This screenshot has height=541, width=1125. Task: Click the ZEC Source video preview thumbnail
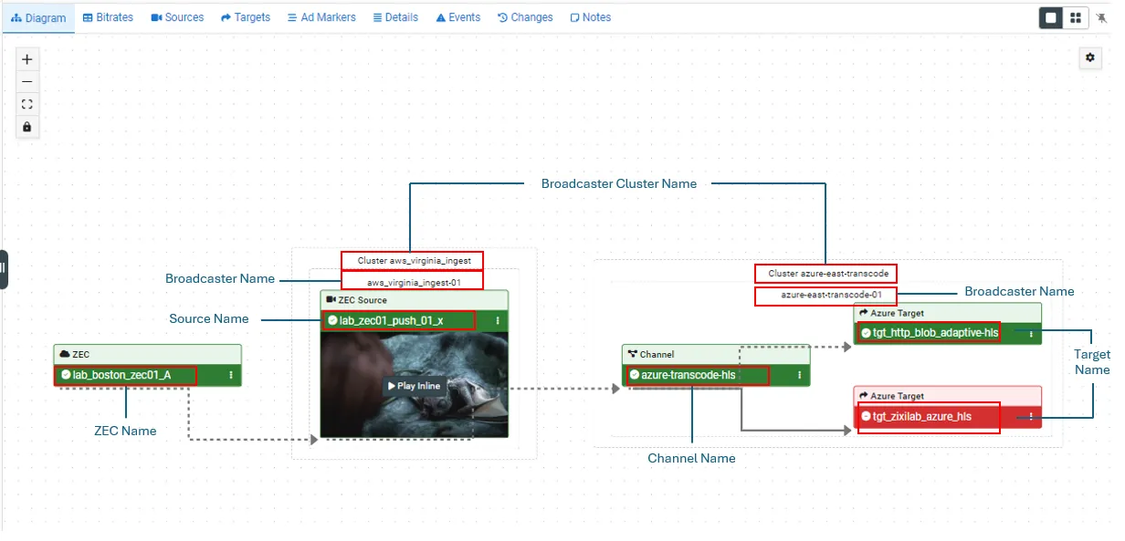point(414,384)
